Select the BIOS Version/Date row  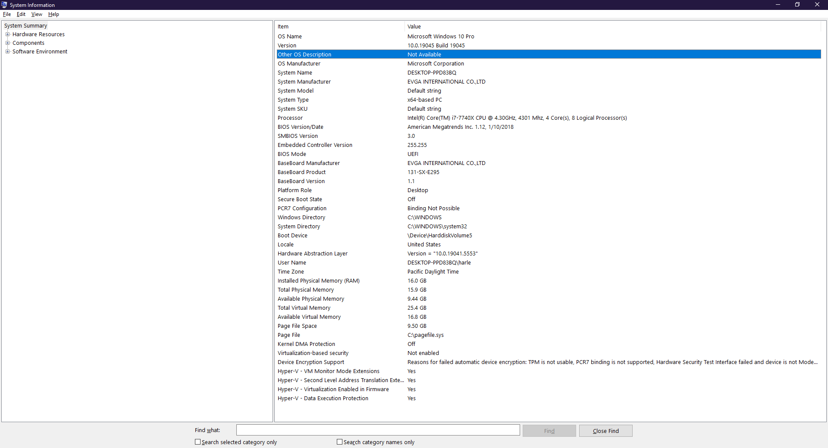pos(549,127)
